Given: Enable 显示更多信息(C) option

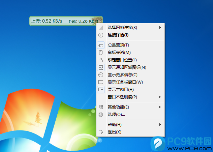Looking at the screenshot, I should (x=130, y=75).
